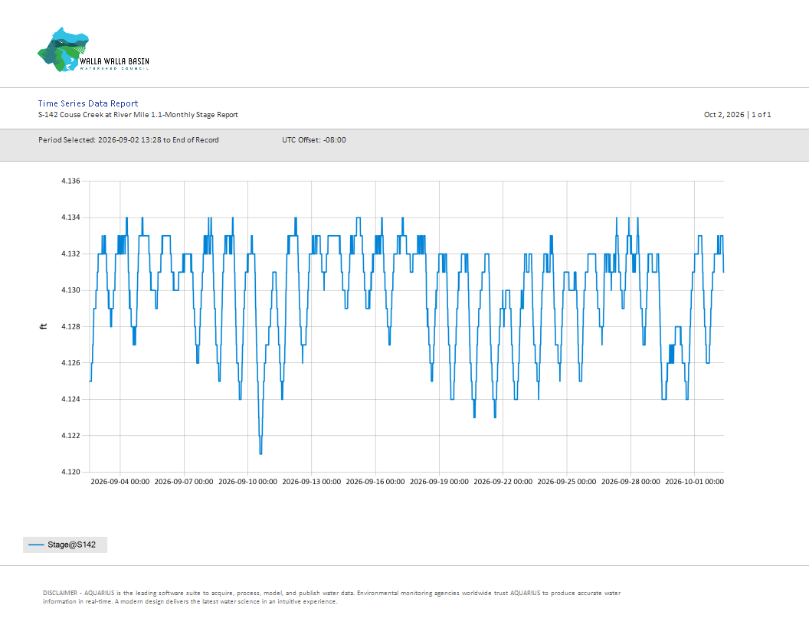Click the 4.132 y-axis value

coord(70,254)
